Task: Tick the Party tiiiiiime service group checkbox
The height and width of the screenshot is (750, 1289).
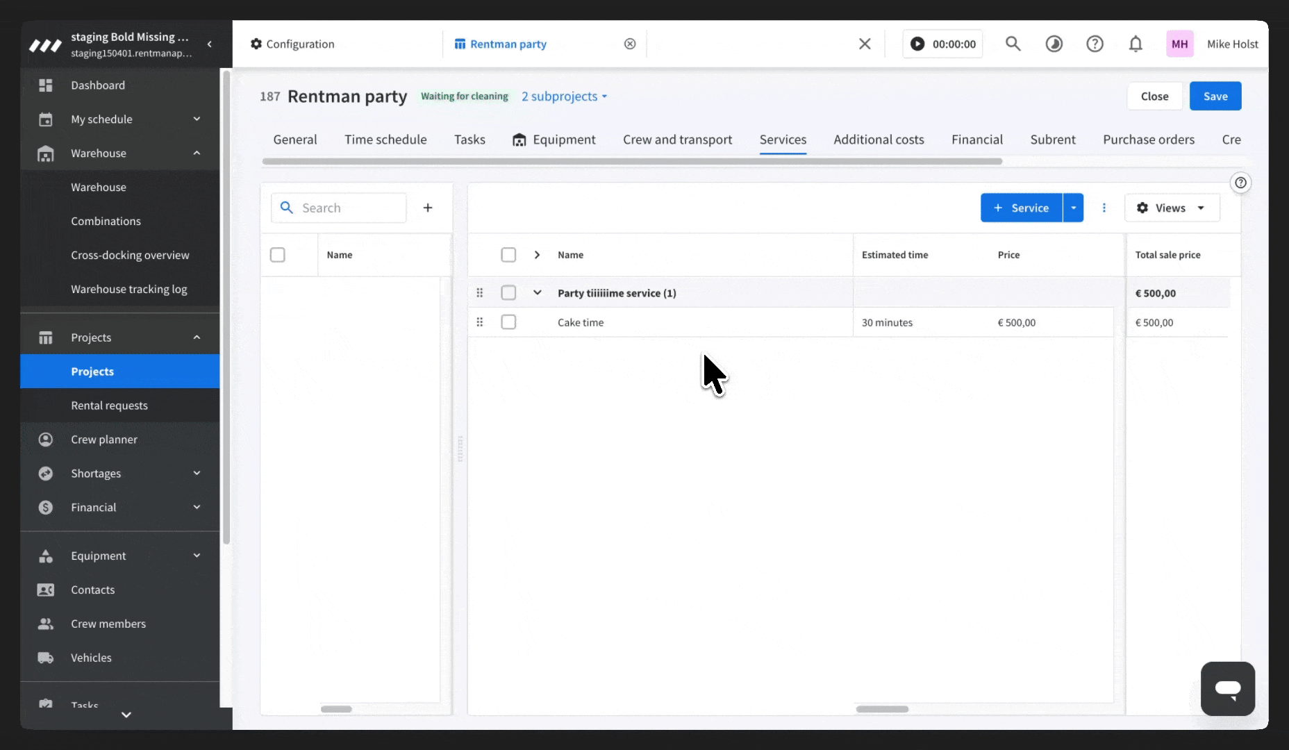Action: pyautogui.click(x=508, y=293)
